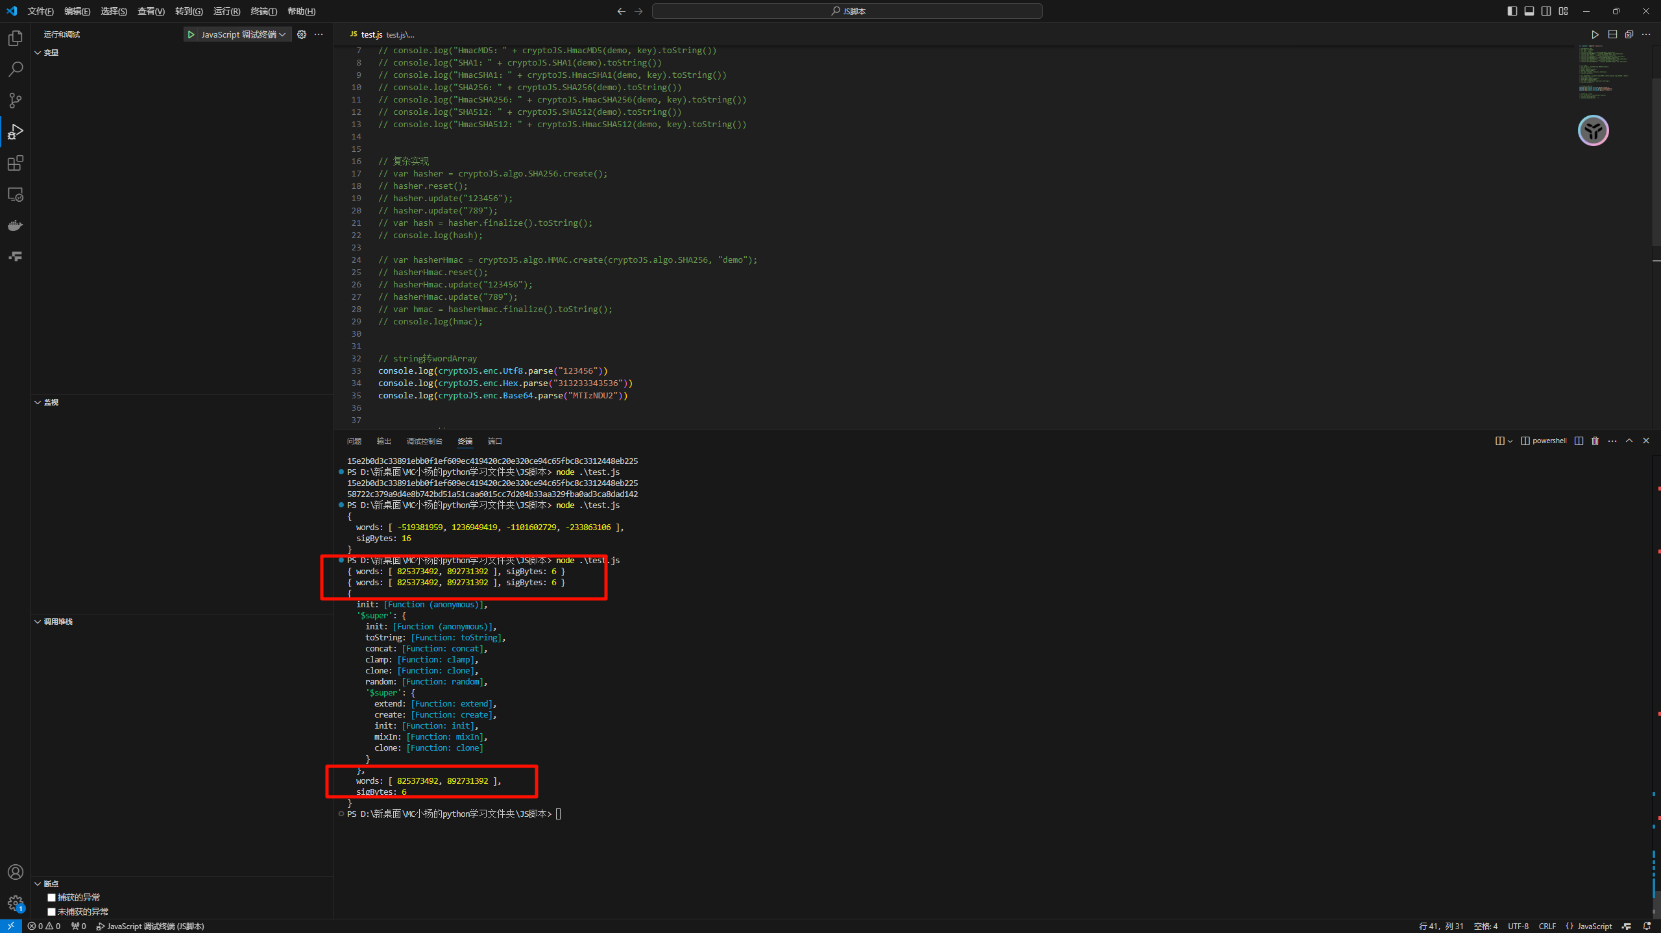Open launch.json via debug gear icon
This screenshot has height=933, width=1661.
[x=302, y=34]
